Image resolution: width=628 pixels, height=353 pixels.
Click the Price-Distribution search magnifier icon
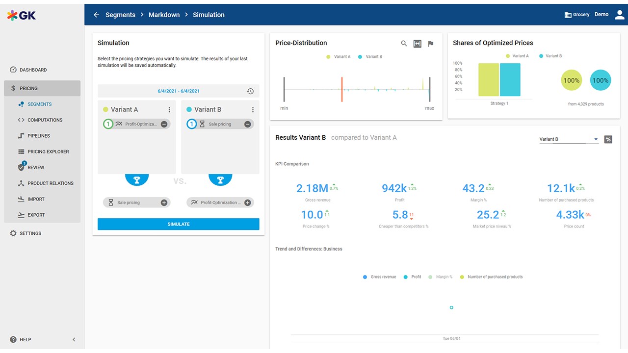coord(404,44)
